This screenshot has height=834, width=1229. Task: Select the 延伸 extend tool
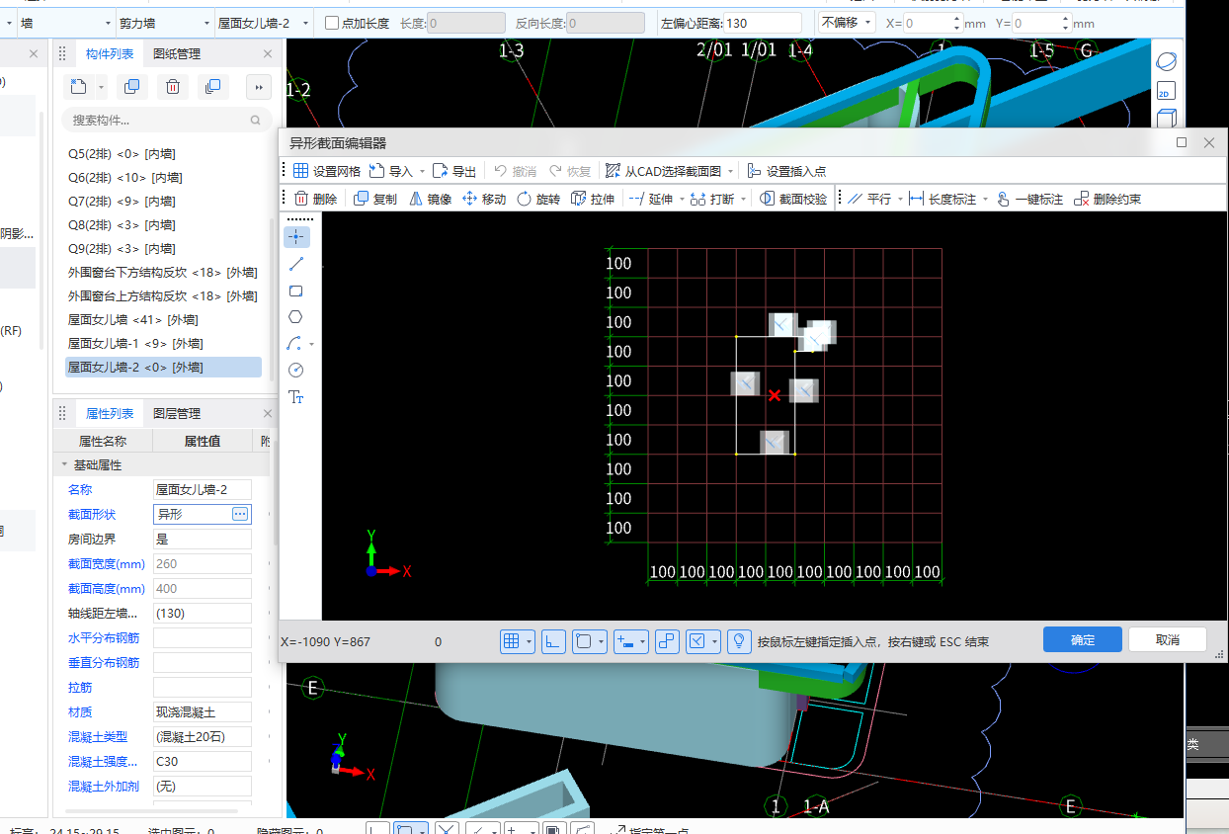pos(650,199)
